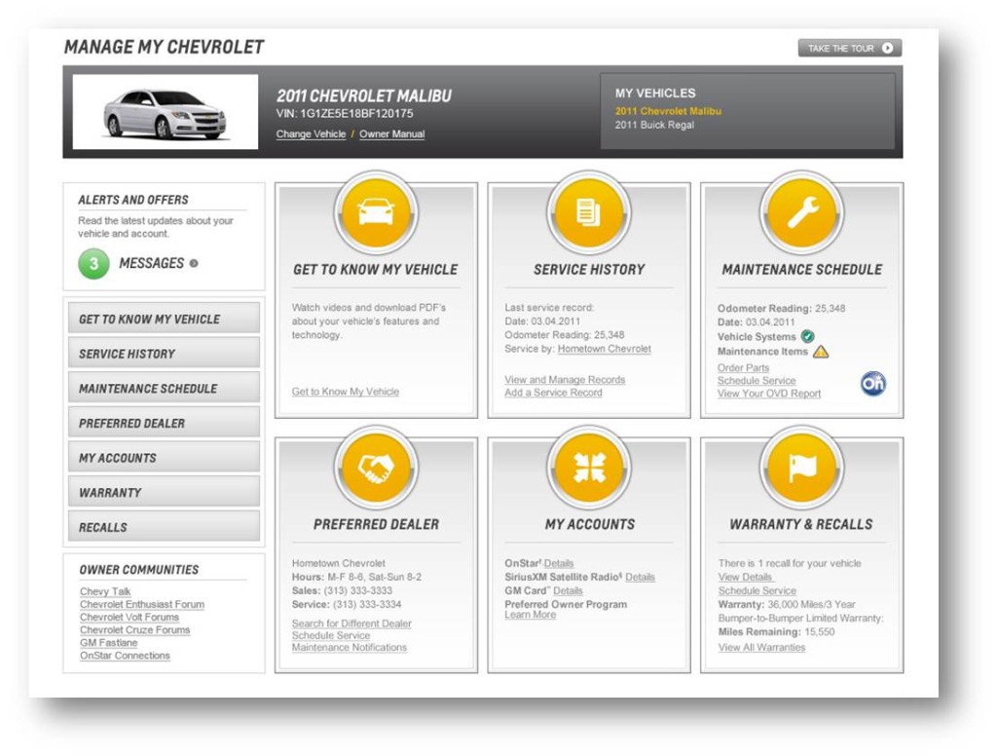
Task: Click the car icon above Get To Know My Vehicle
Action: 376,212
